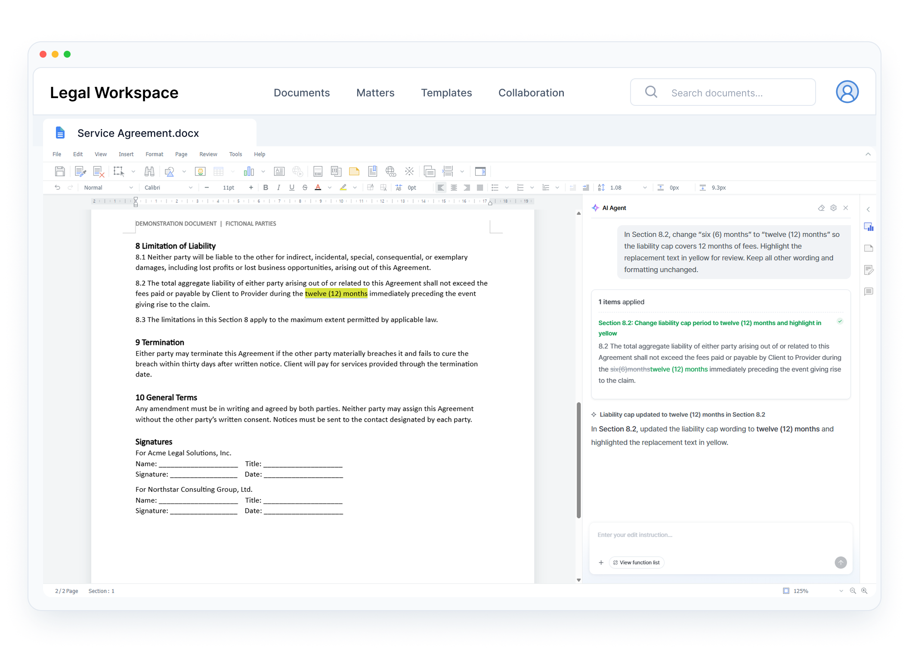Toggle justify alignment

479,188
